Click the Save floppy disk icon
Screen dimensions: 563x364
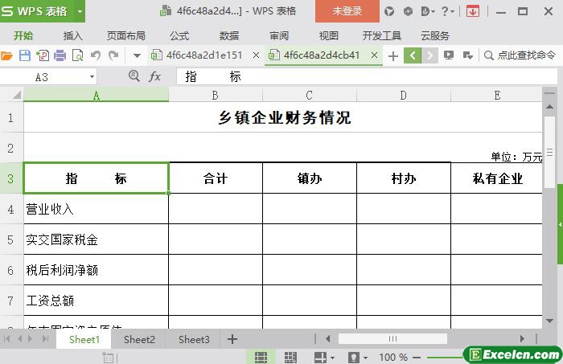[25, 55]
